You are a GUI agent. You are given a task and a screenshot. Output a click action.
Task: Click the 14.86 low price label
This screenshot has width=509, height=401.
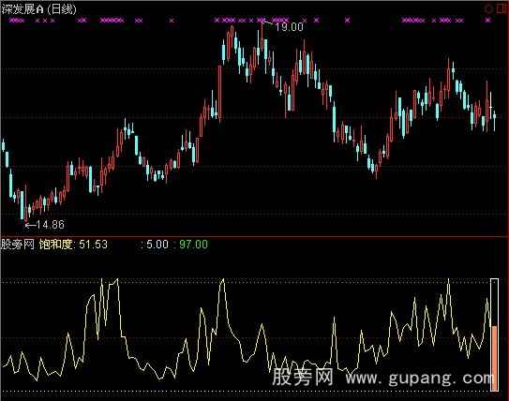point(50,225)
